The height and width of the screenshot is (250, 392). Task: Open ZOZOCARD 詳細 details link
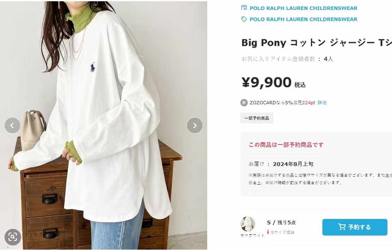(x=322, y=103)
